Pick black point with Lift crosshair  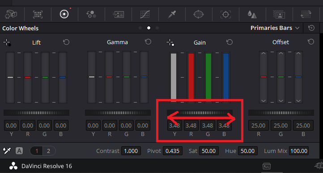pyautogui.click(x=7, y=42)
